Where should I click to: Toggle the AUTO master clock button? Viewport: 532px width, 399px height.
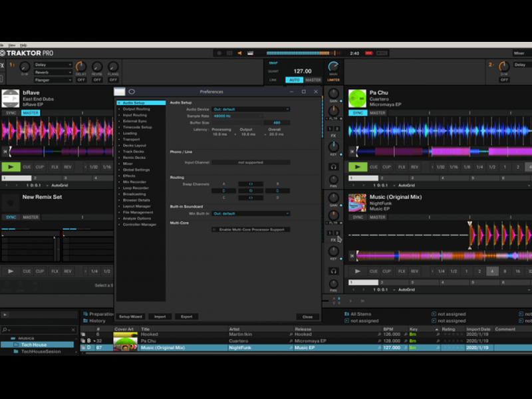point(294,80)
